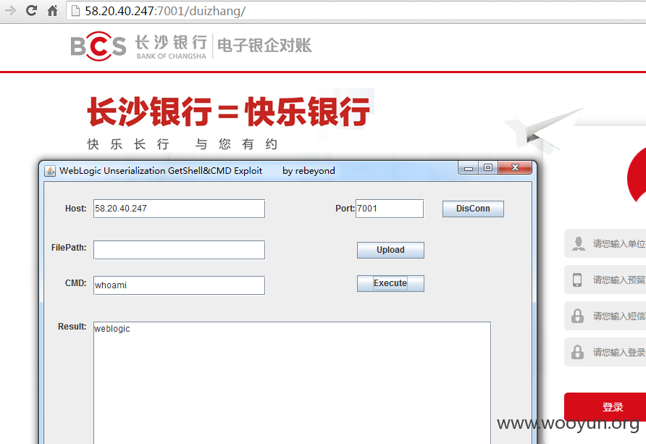Focus the 请您输入预留 phone input field
The width and height of the screenshot is (646, 444).
[605, 280]
